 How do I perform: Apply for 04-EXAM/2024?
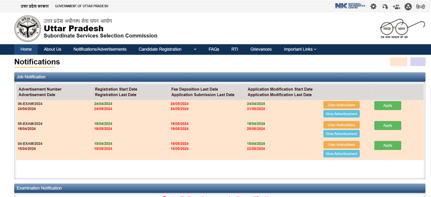388,145
